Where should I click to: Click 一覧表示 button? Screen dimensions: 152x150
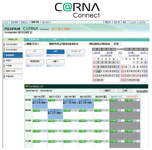click(x=107, y=91)
